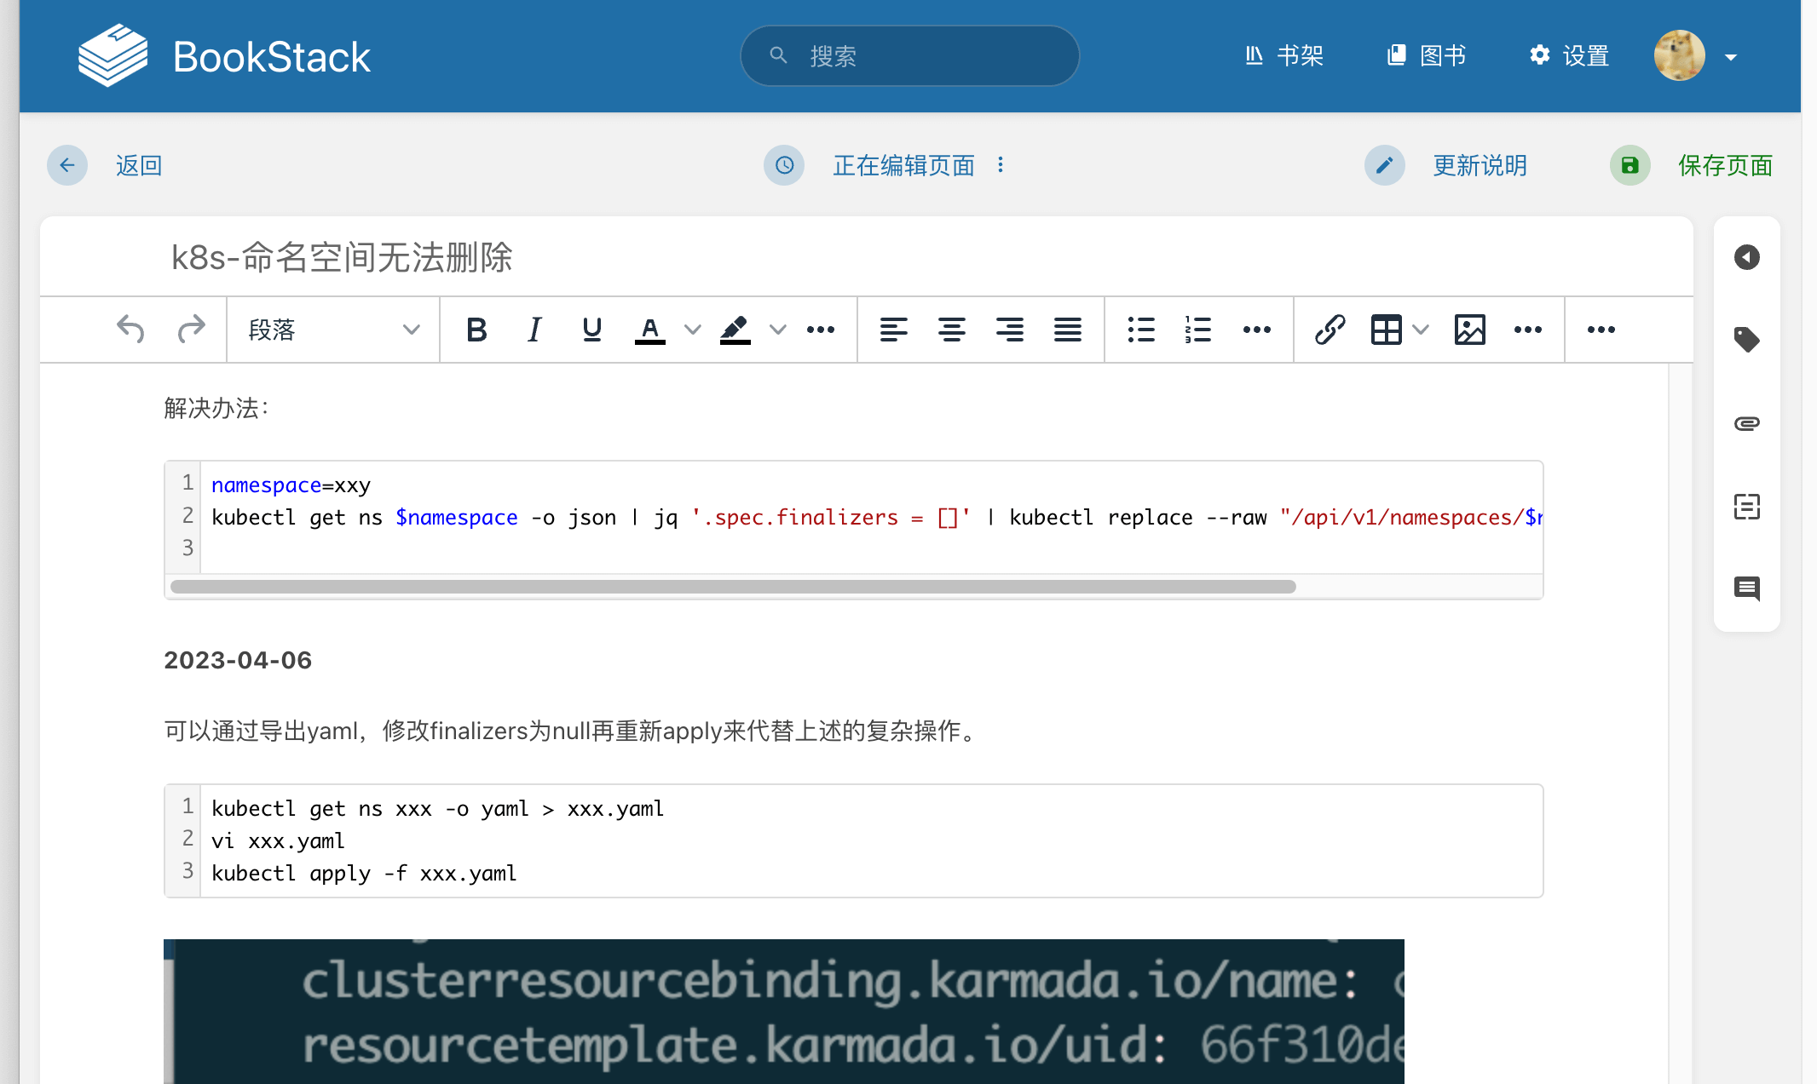This screenshot has width=1817, height=1084.
Task: Click the insert image icon
Action: point(1469,330)
